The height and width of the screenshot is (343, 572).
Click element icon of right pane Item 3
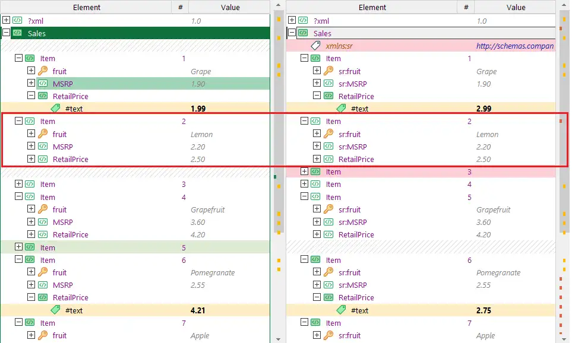[315, 171]
